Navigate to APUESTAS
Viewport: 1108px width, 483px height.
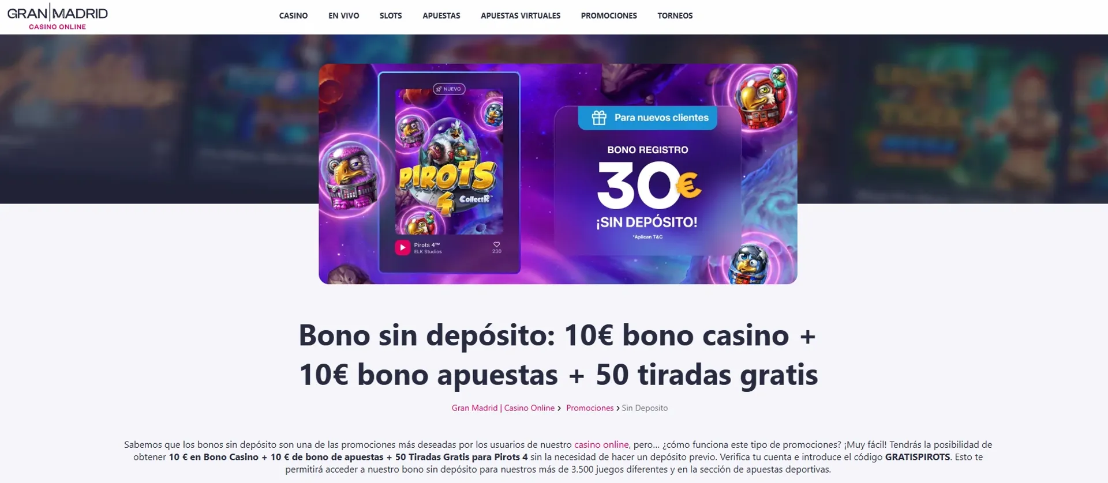pyautogui.click(x=441, y=16)
